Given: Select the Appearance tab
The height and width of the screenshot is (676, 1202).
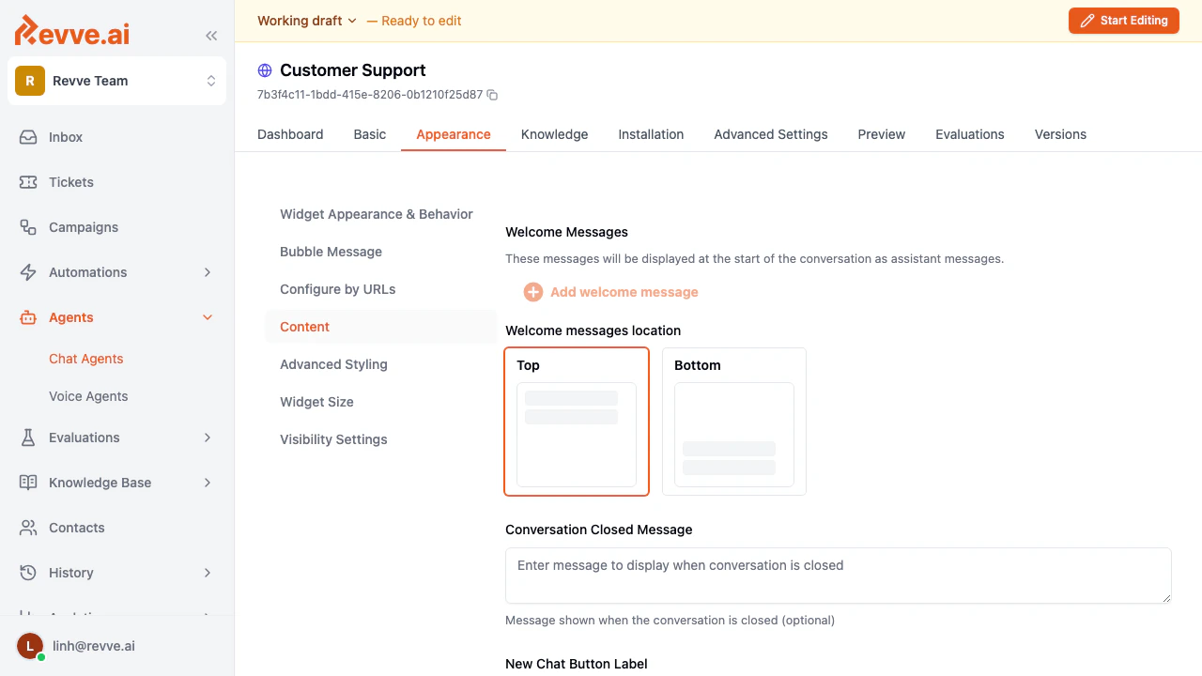Looking at the screenshot, I should 454,134.
